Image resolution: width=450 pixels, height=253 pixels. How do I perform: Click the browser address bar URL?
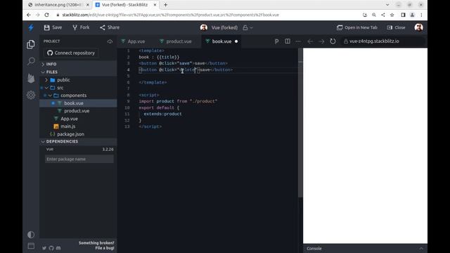point(170,15)
